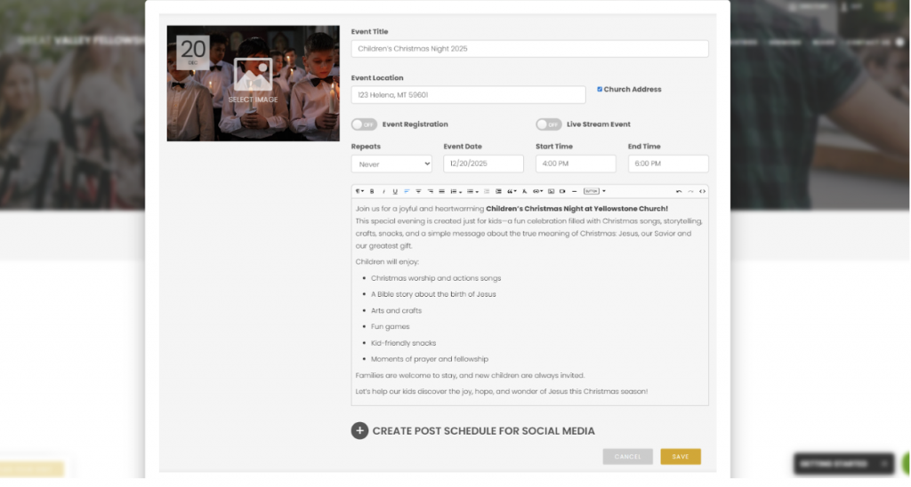Turn on the Live Stream Event switch

(548, 124)
